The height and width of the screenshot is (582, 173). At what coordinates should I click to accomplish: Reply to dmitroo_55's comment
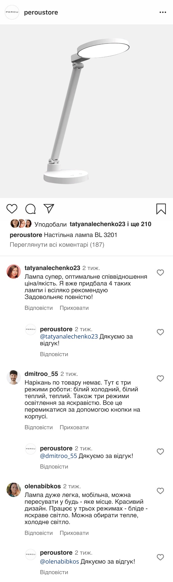point(39,427)
